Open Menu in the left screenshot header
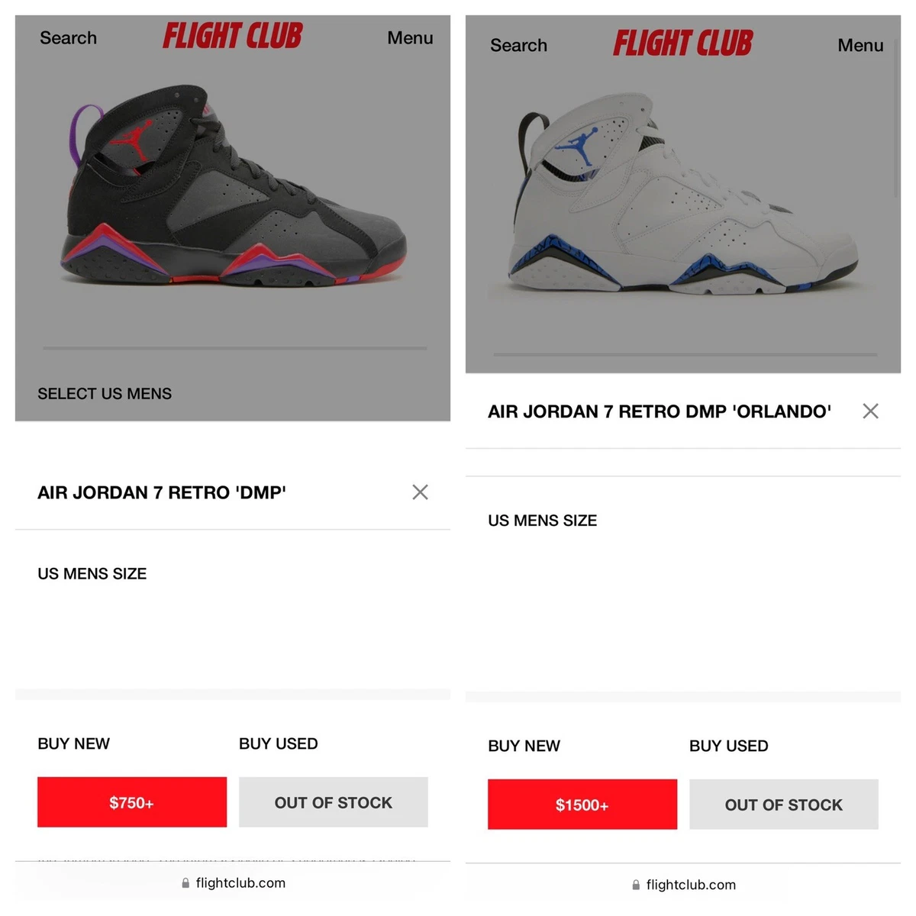The image size is (916, 916). (x=410, y=37)
